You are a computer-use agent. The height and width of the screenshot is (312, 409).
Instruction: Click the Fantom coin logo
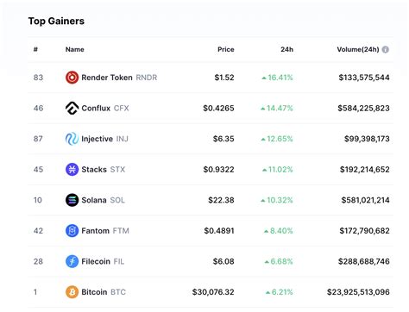tap(72, 231)
